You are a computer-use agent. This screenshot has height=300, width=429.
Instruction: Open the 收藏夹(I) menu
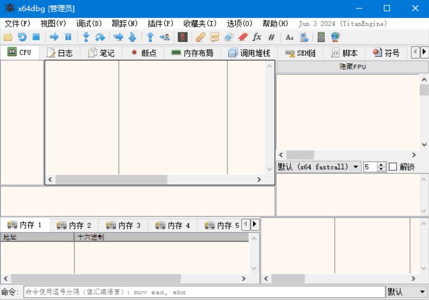point(200,24)
